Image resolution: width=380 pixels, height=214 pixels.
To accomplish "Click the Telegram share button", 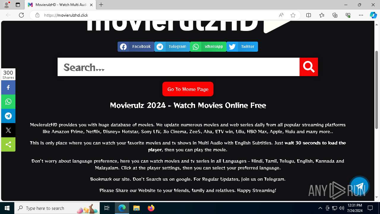I will [x=172, y=47].
